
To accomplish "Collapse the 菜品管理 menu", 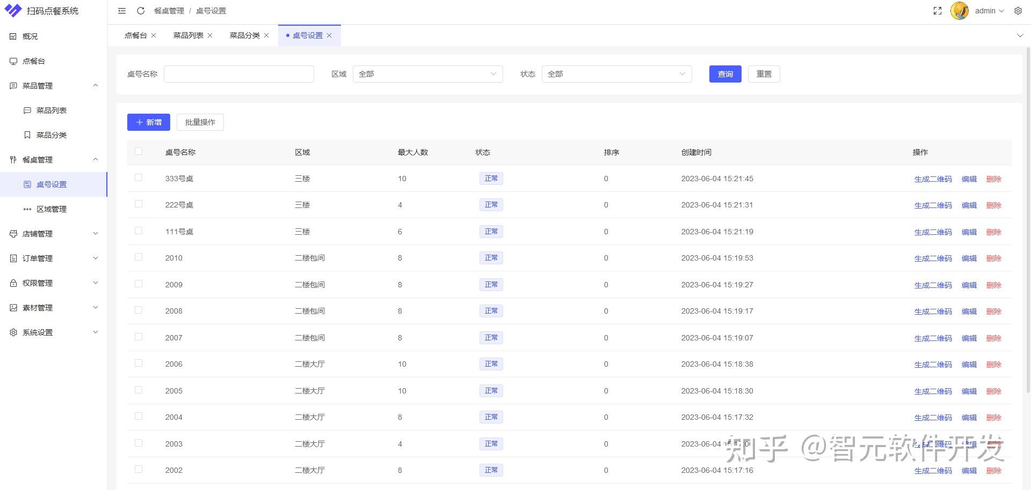I will [96, 86].
